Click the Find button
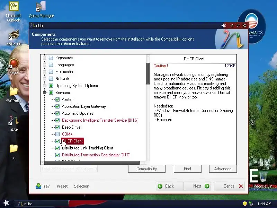The image size is (277, 208). (187, 169)
